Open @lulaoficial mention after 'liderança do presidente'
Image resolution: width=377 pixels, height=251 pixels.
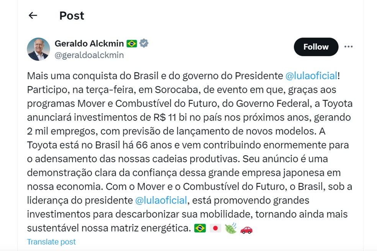pyautogui.click(x=161, y=200)
